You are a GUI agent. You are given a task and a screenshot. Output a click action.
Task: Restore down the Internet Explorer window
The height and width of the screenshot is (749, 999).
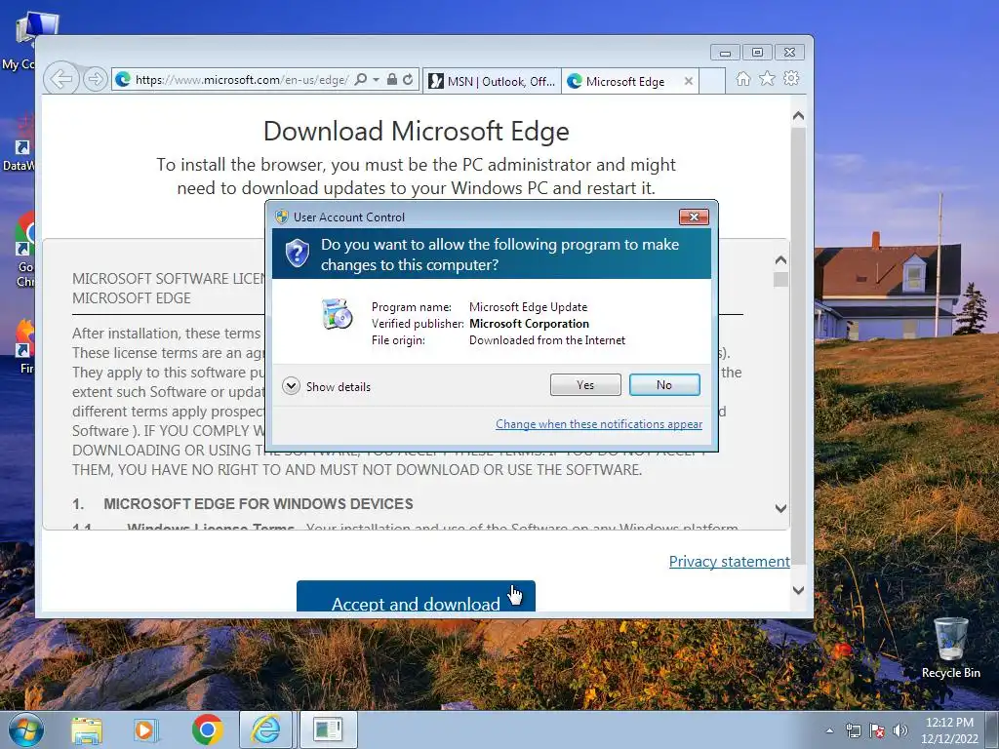tap(757, 53)
